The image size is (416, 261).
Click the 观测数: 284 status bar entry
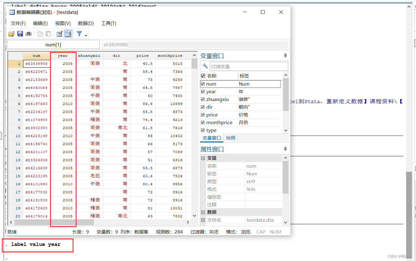click(169, 232)
